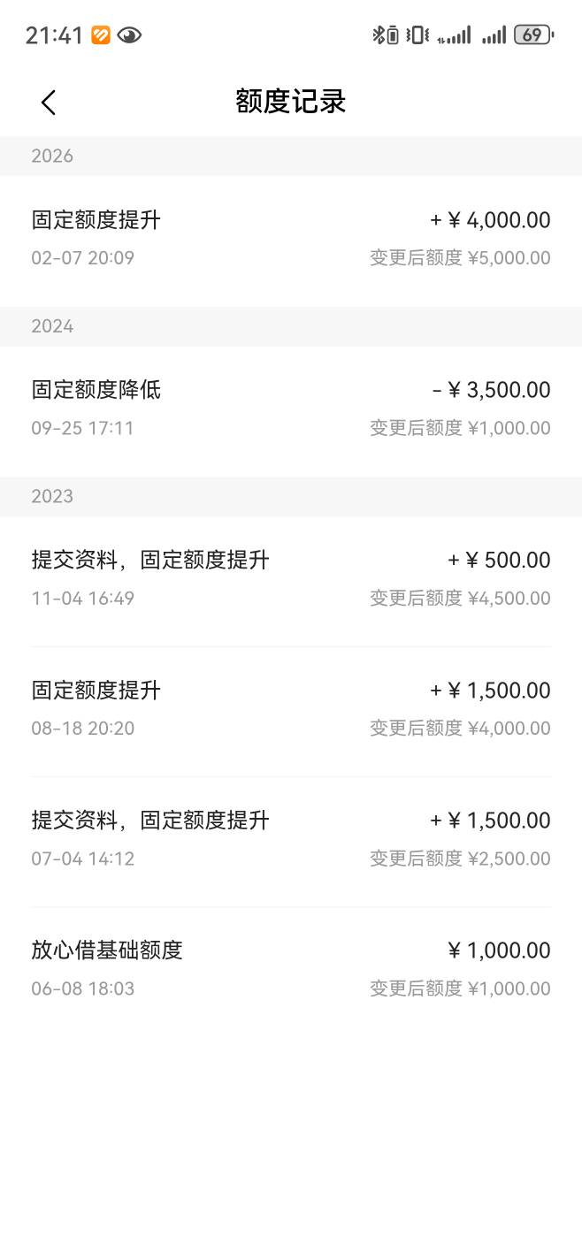582x1252 pixels.
Task: Tap the battery level indicator
Action: [x=533, y=35]
